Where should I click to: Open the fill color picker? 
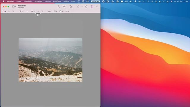coord(61,11)
